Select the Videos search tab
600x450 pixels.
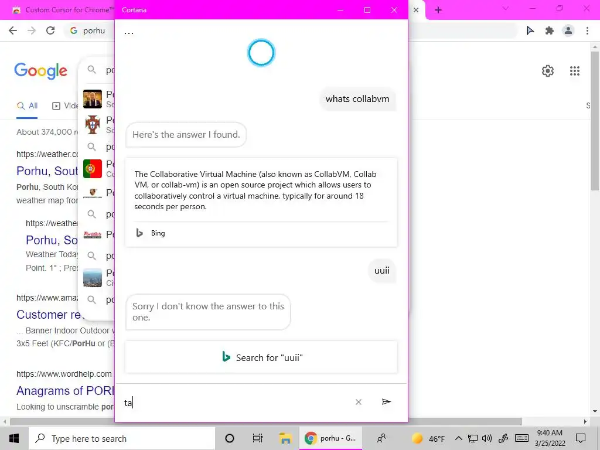(x=65, y=106)
